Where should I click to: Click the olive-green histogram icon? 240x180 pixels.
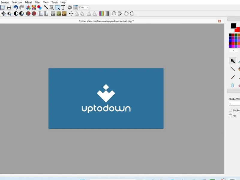click(58, 13)
